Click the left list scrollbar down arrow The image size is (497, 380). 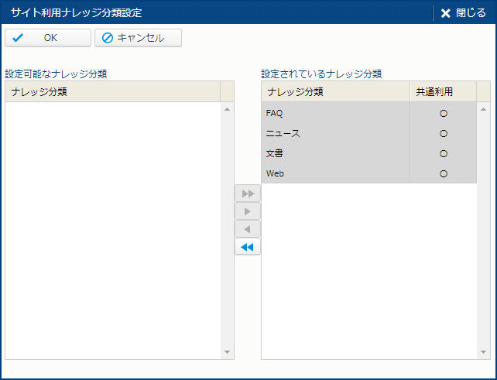click(228, 352)
